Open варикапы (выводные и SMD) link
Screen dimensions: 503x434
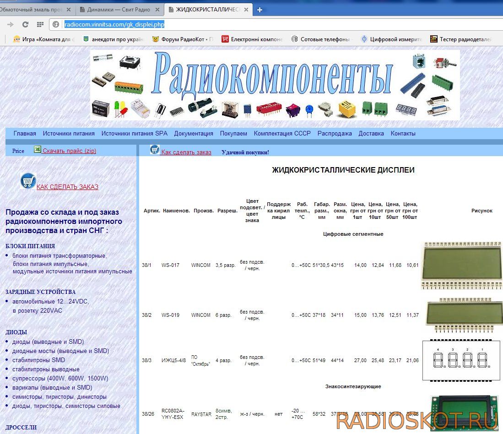52,387
